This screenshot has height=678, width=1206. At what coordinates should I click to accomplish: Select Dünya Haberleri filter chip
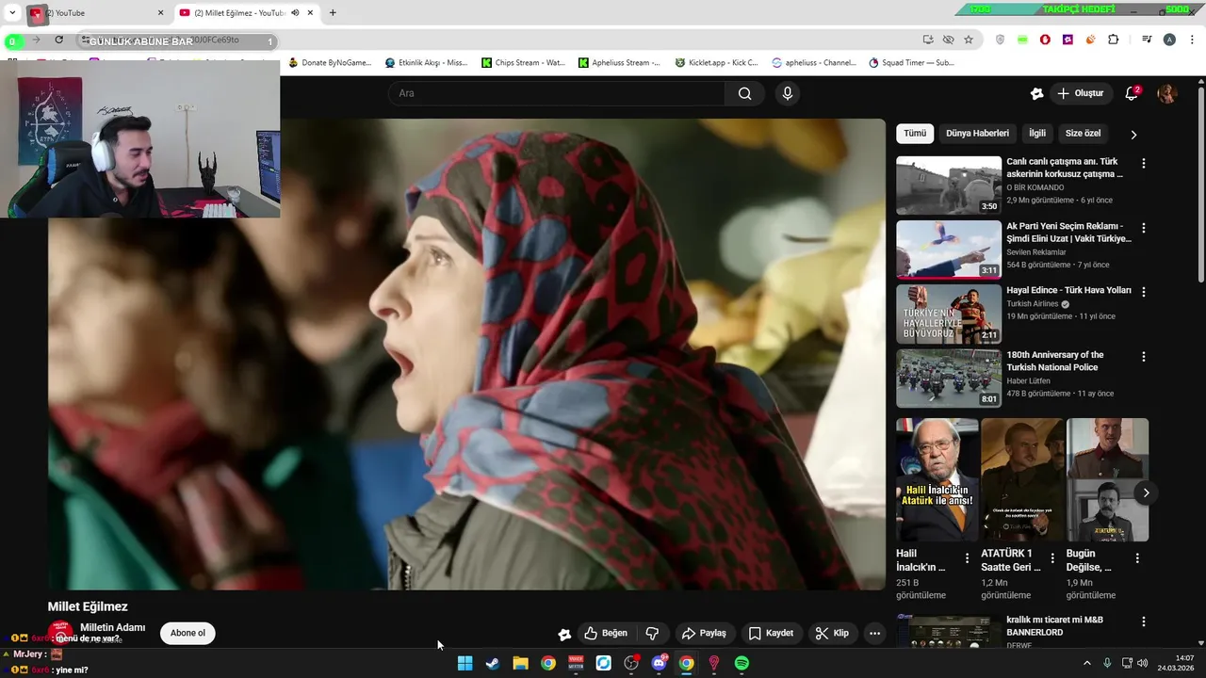click(x=977, y=134)
